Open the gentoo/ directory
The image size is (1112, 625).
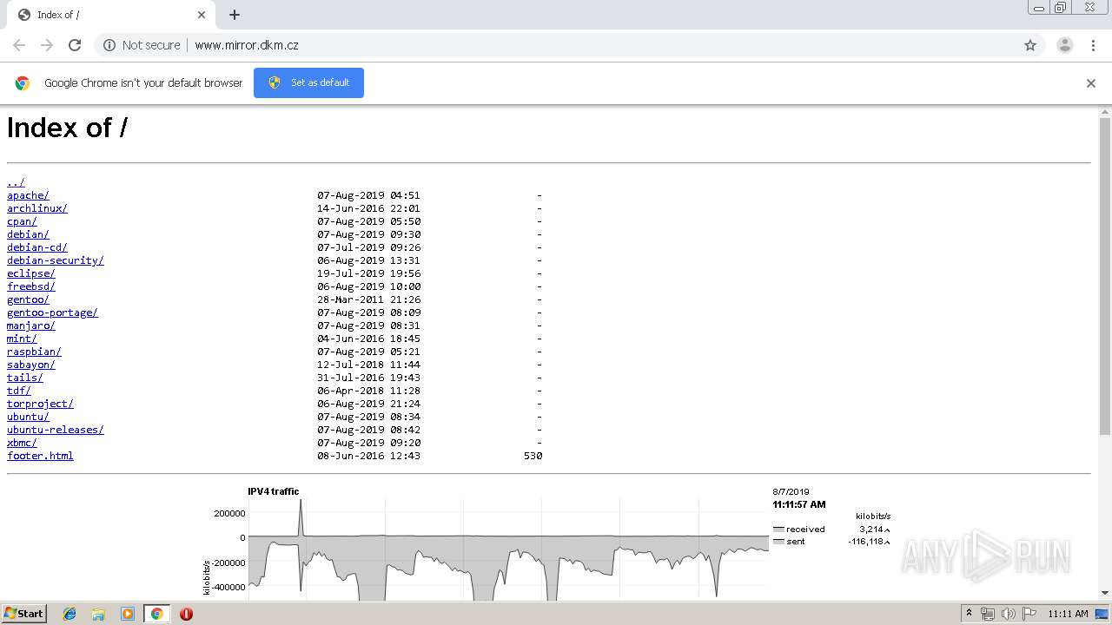pos(28,299)
